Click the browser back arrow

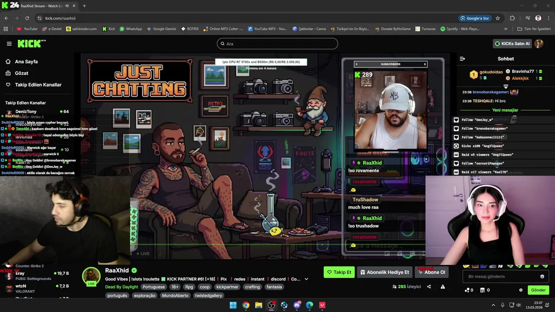click(x=6, y=18)
